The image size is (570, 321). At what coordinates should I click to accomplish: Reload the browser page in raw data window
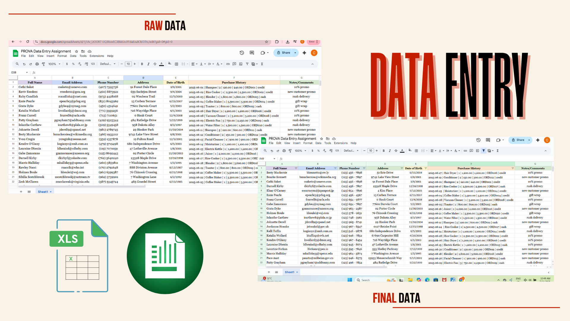tap(28, 42)
